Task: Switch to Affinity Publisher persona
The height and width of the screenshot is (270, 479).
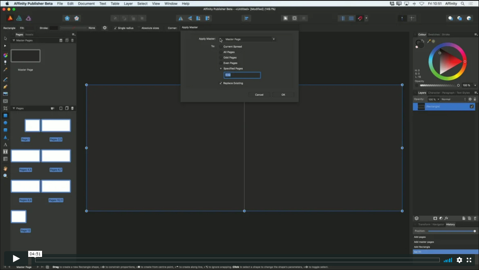Action: [10, 18]
